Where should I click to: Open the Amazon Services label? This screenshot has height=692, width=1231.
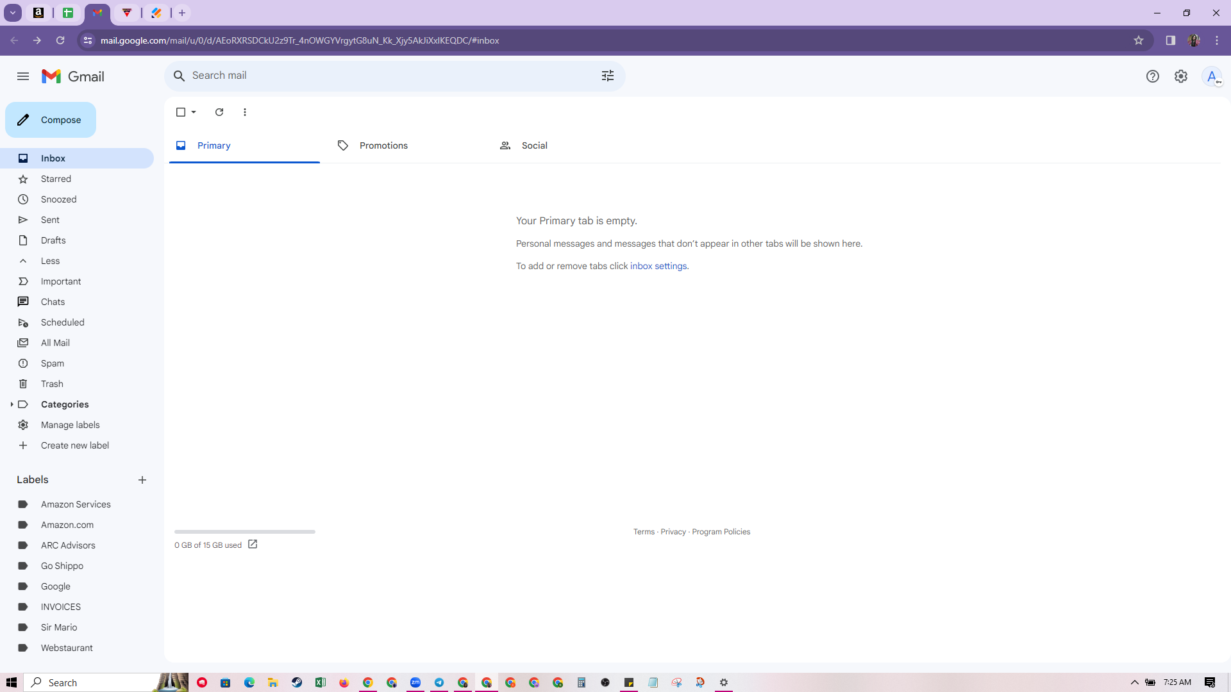pos(77,504)
